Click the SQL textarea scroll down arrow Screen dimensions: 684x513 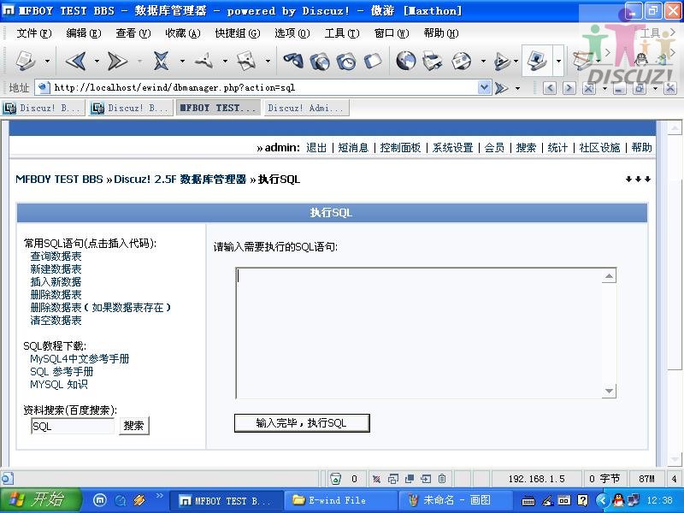click(609, 391)
